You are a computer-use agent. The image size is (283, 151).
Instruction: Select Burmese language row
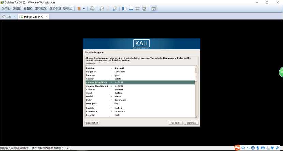[140, 75]
